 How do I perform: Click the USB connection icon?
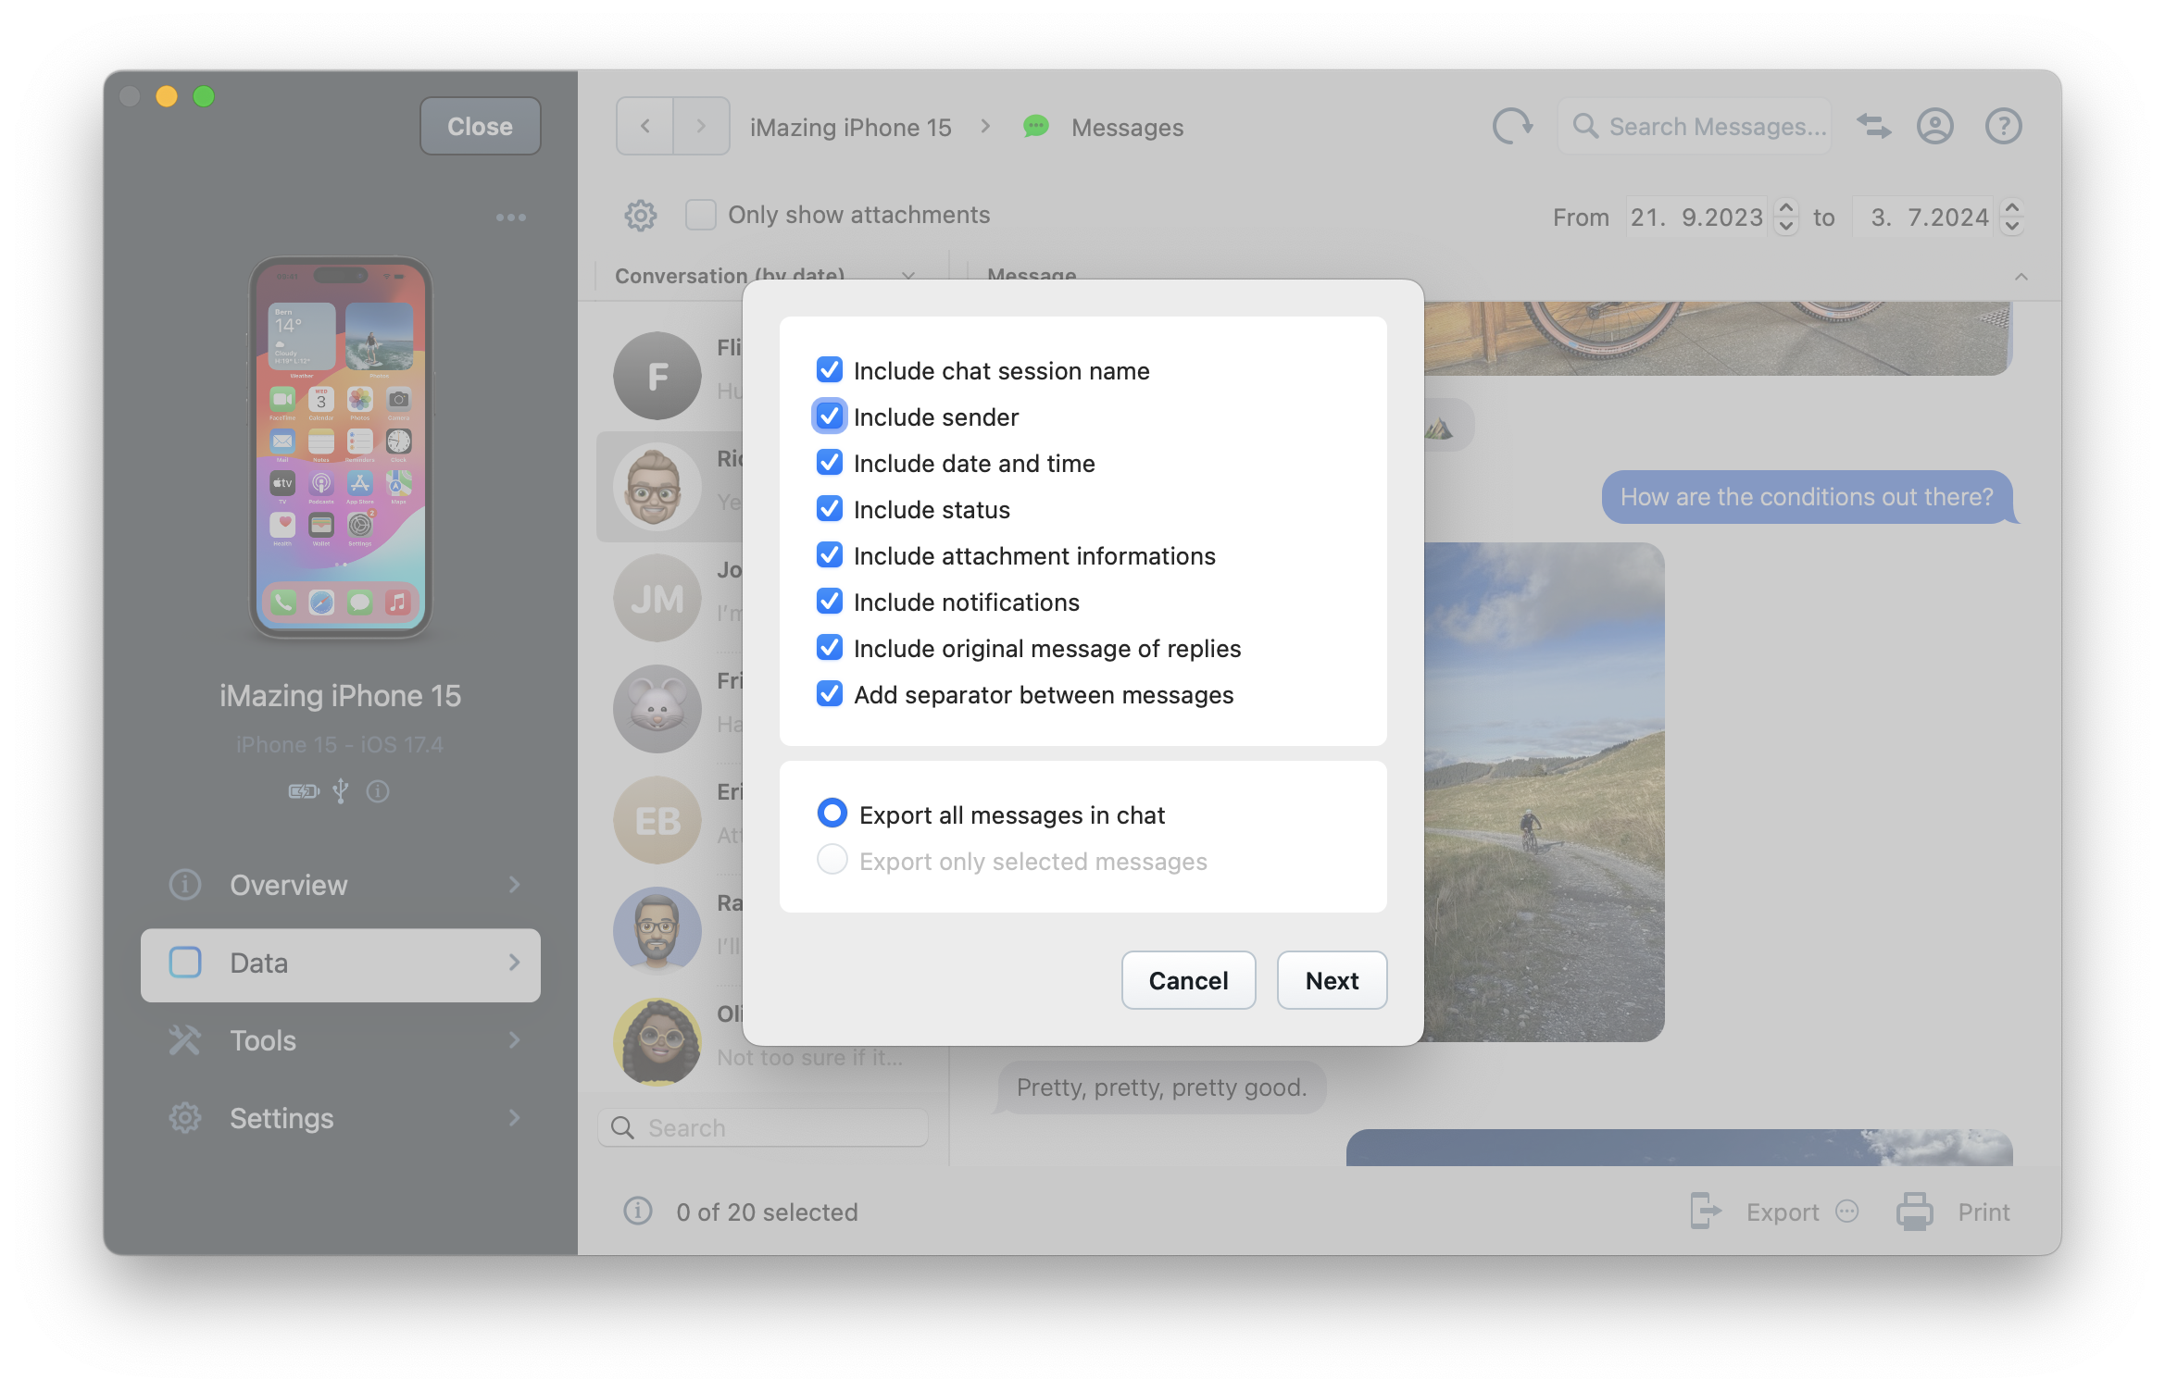pyautogui.click(x=341, y=791)
